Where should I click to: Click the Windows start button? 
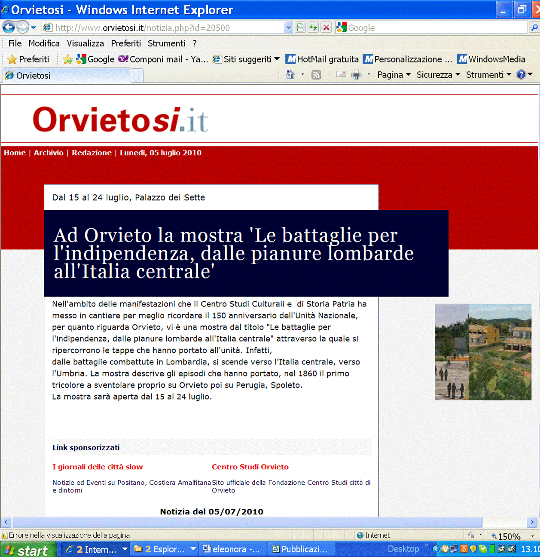pos(28,550)
